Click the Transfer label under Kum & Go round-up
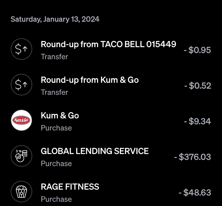The image size is (222, 206). pyautogui.click(x=54, y=92)
